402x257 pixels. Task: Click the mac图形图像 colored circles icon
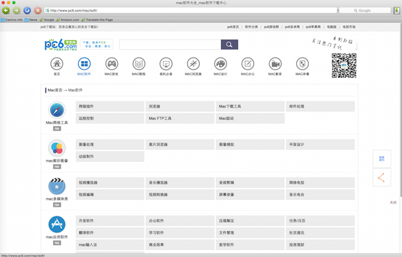point(57,148)
